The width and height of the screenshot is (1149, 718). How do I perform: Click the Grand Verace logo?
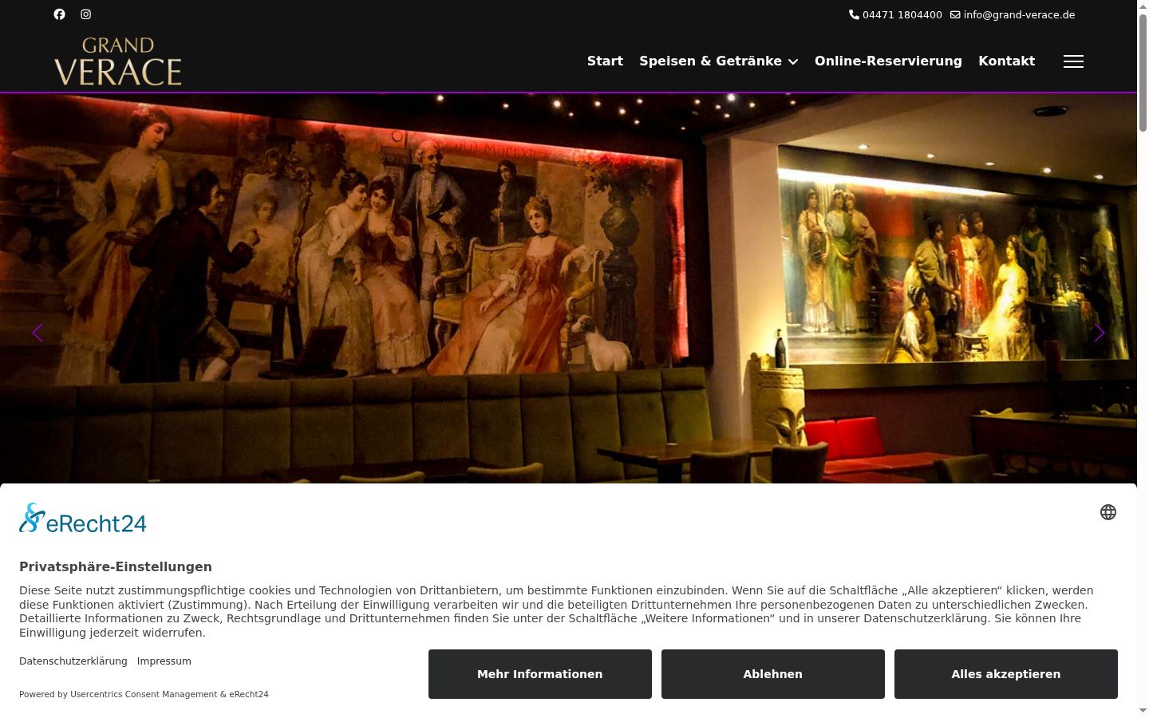(118, 61)
